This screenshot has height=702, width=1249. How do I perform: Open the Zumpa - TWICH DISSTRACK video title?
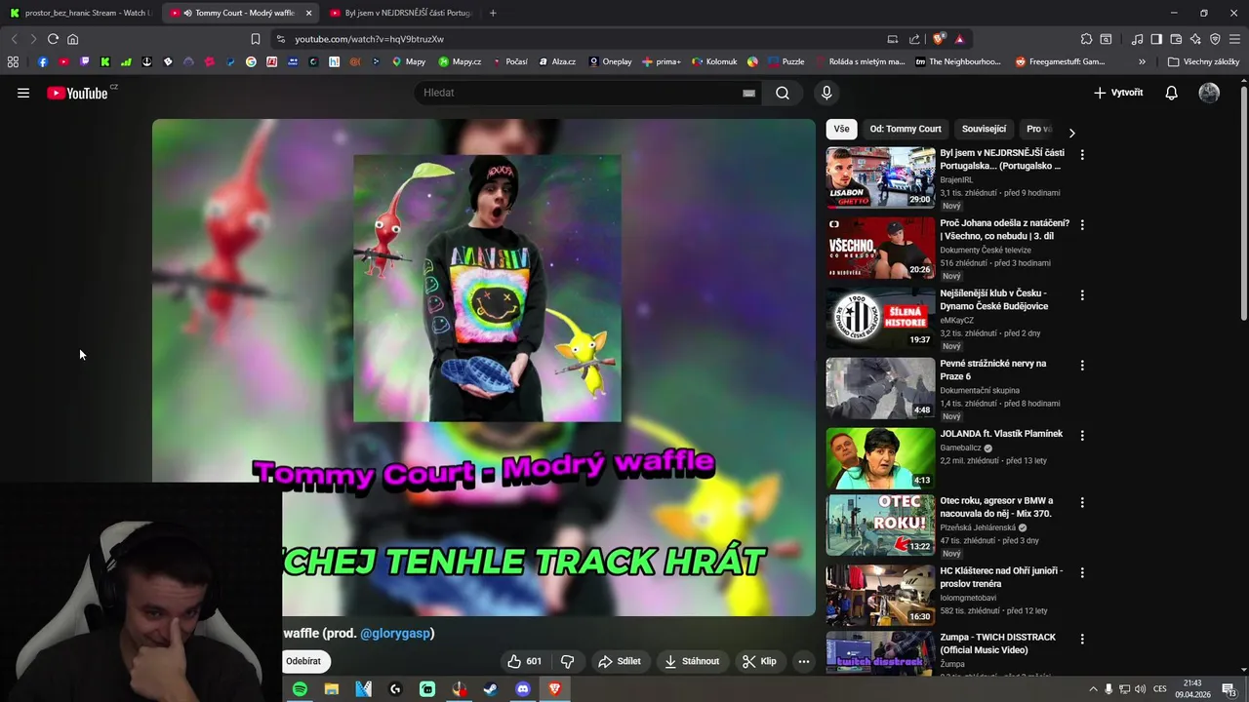(997, 643)
